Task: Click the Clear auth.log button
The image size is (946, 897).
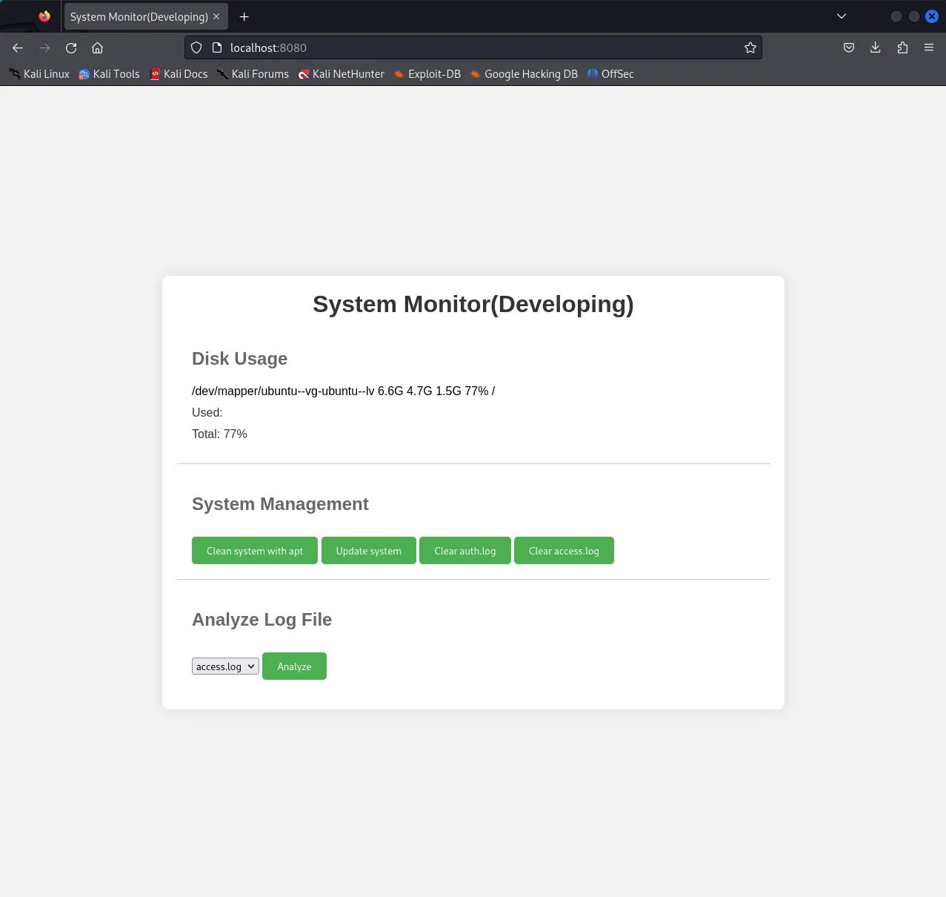Action: tap(465, 551)
